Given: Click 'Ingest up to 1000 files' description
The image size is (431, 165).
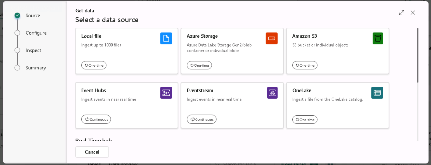Looking at the screenshot, I should (101, 45).
